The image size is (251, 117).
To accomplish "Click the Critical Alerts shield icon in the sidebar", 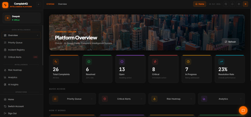I will [x=5, y=57].
